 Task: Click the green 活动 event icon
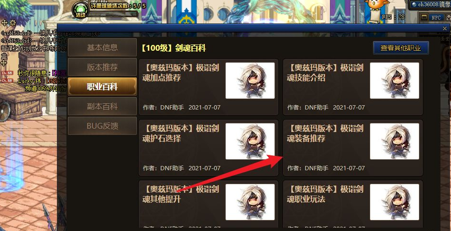pos(80,10)
